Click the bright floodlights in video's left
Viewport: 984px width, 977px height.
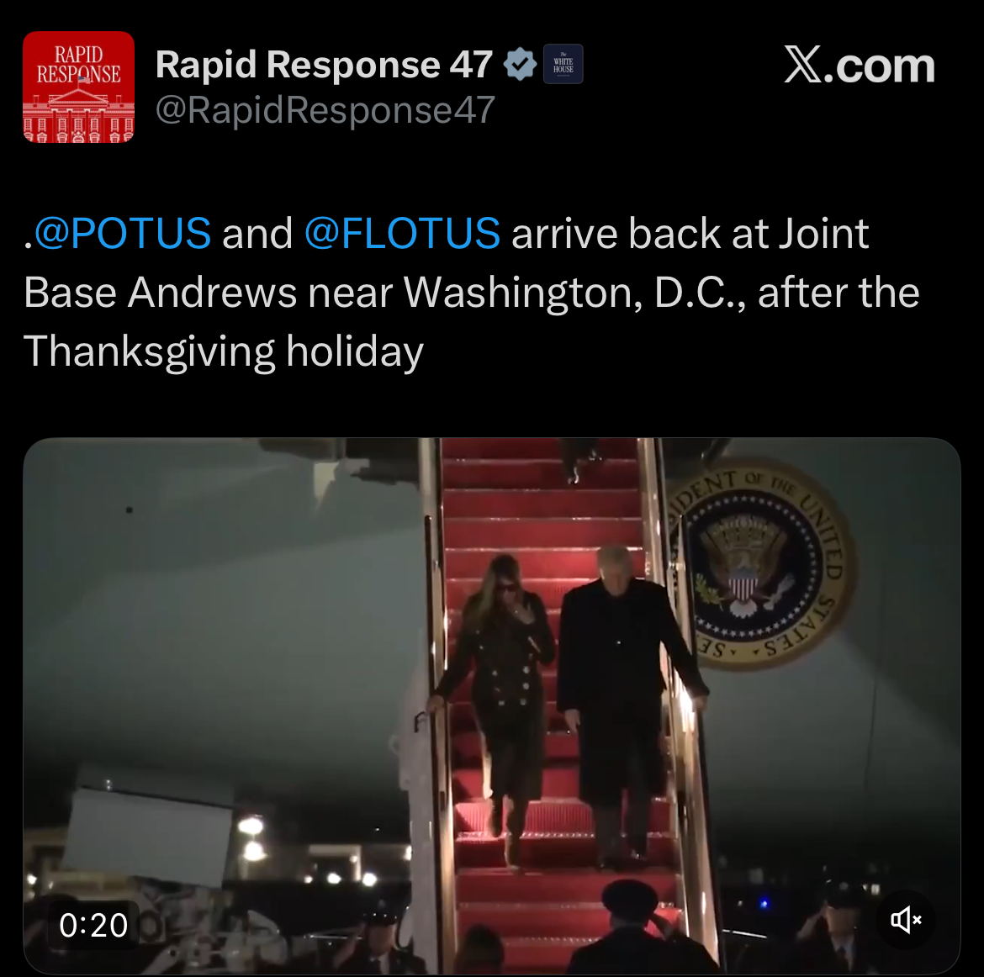tap(251, 837)
